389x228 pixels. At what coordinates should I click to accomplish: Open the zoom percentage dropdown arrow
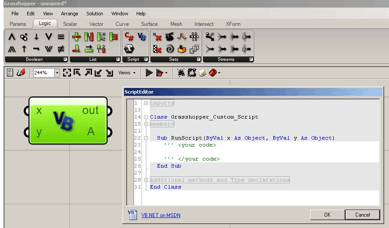(x=57, y=73)
